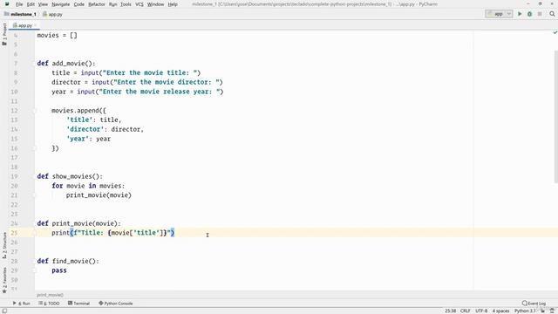Open the View menu
This screenshot has width=558, height=314.
click(43, 4)
